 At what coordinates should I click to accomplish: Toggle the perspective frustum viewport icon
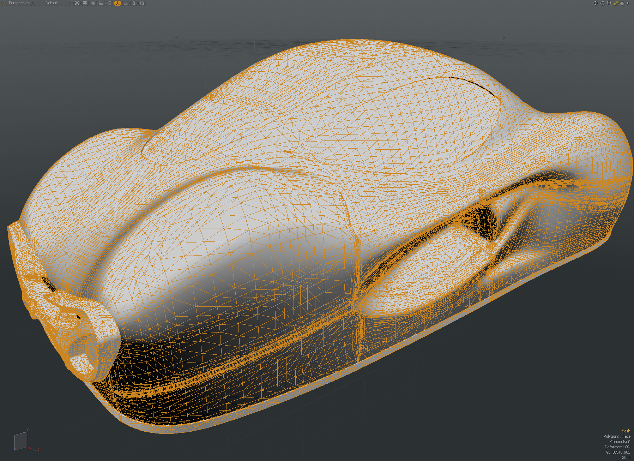pyautogui.click(x=126, y=3)
